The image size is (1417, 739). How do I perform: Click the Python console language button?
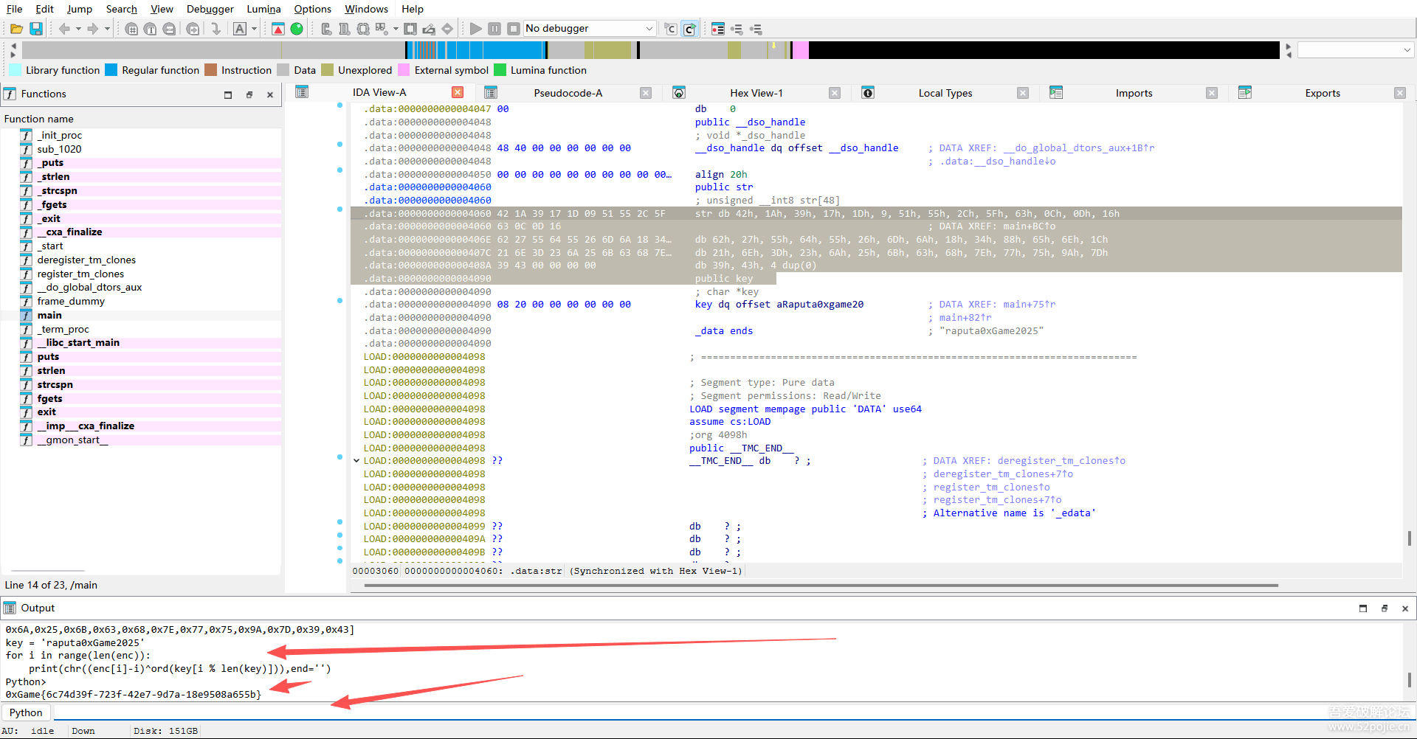click(x=26, y=712)
